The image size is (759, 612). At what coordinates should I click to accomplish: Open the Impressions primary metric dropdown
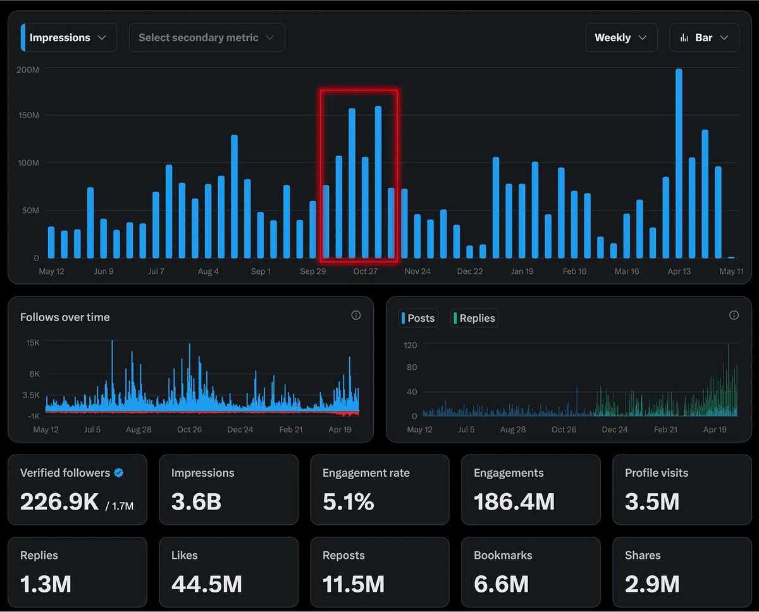coord(68,38)
